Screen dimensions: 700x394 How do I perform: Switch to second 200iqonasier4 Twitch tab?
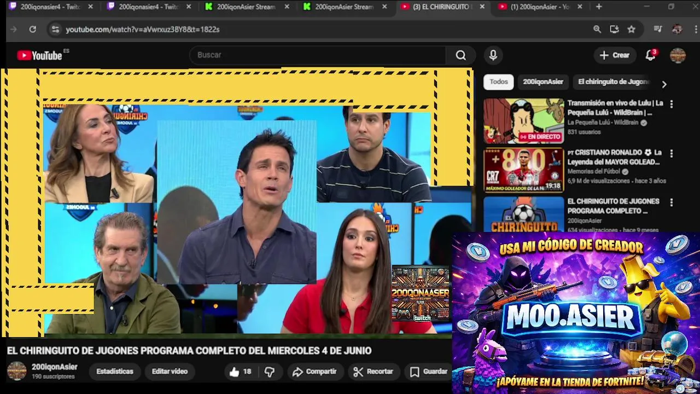(x=147, y=7)
